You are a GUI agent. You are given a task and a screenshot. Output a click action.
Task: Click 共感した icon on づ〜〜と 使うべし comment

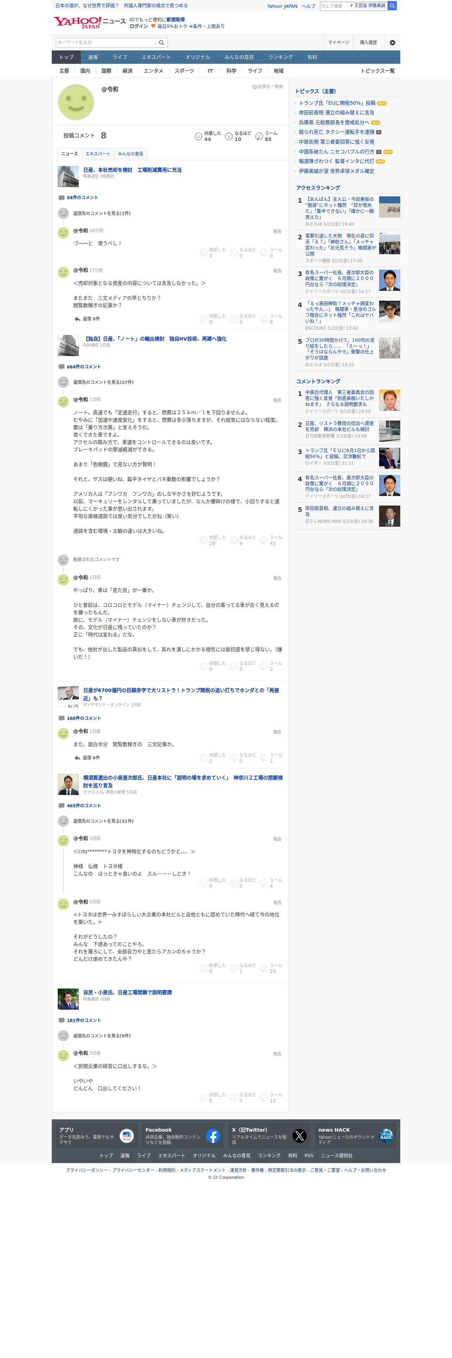pos(203,253)
